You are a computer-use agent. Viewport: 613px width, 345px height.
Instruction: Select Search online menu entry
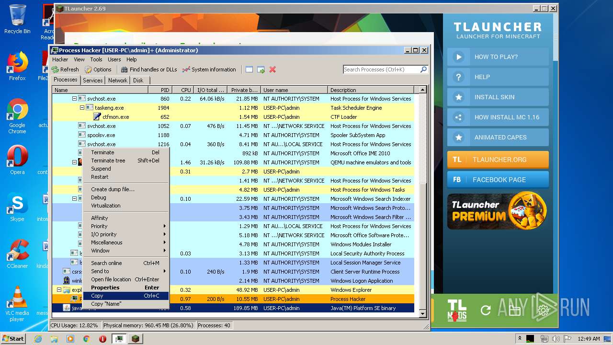[125, 263]
